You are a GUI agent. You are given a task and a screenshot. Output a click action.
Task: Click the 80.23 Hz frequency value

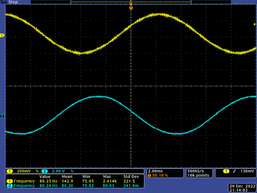click(x=49, y=181)
